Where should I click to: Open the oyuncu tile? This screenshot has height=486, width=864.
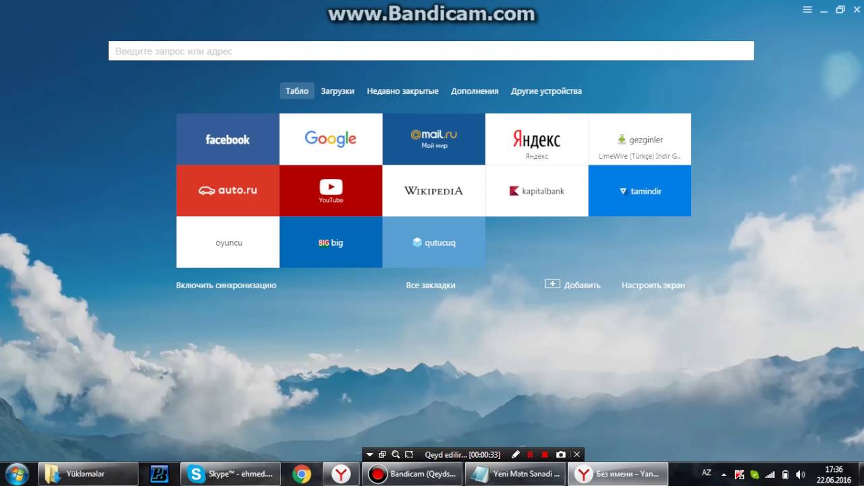(x=227, y=242)
